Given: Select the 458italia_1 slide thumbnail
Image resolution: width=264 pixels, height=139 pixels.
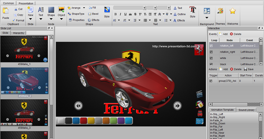Looking at the screenshot, I should (x=24, y=49).
